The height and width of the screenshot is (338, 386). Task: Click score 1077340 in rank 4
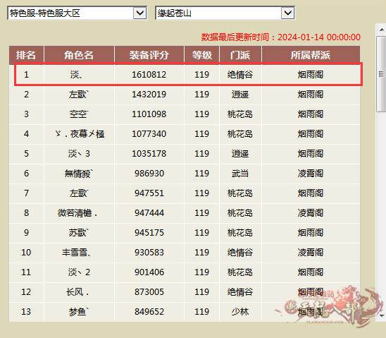pyautogui.click(x=149, y=134)
